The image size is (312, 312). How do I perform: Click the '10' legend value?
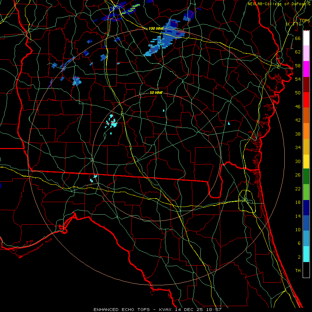(x=298, y=229)
